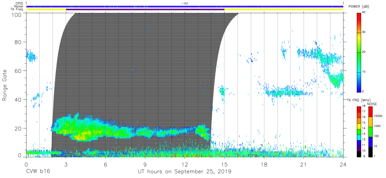
Task: Click the 10000 tick on the noise scale
Action: pos(378,116)
